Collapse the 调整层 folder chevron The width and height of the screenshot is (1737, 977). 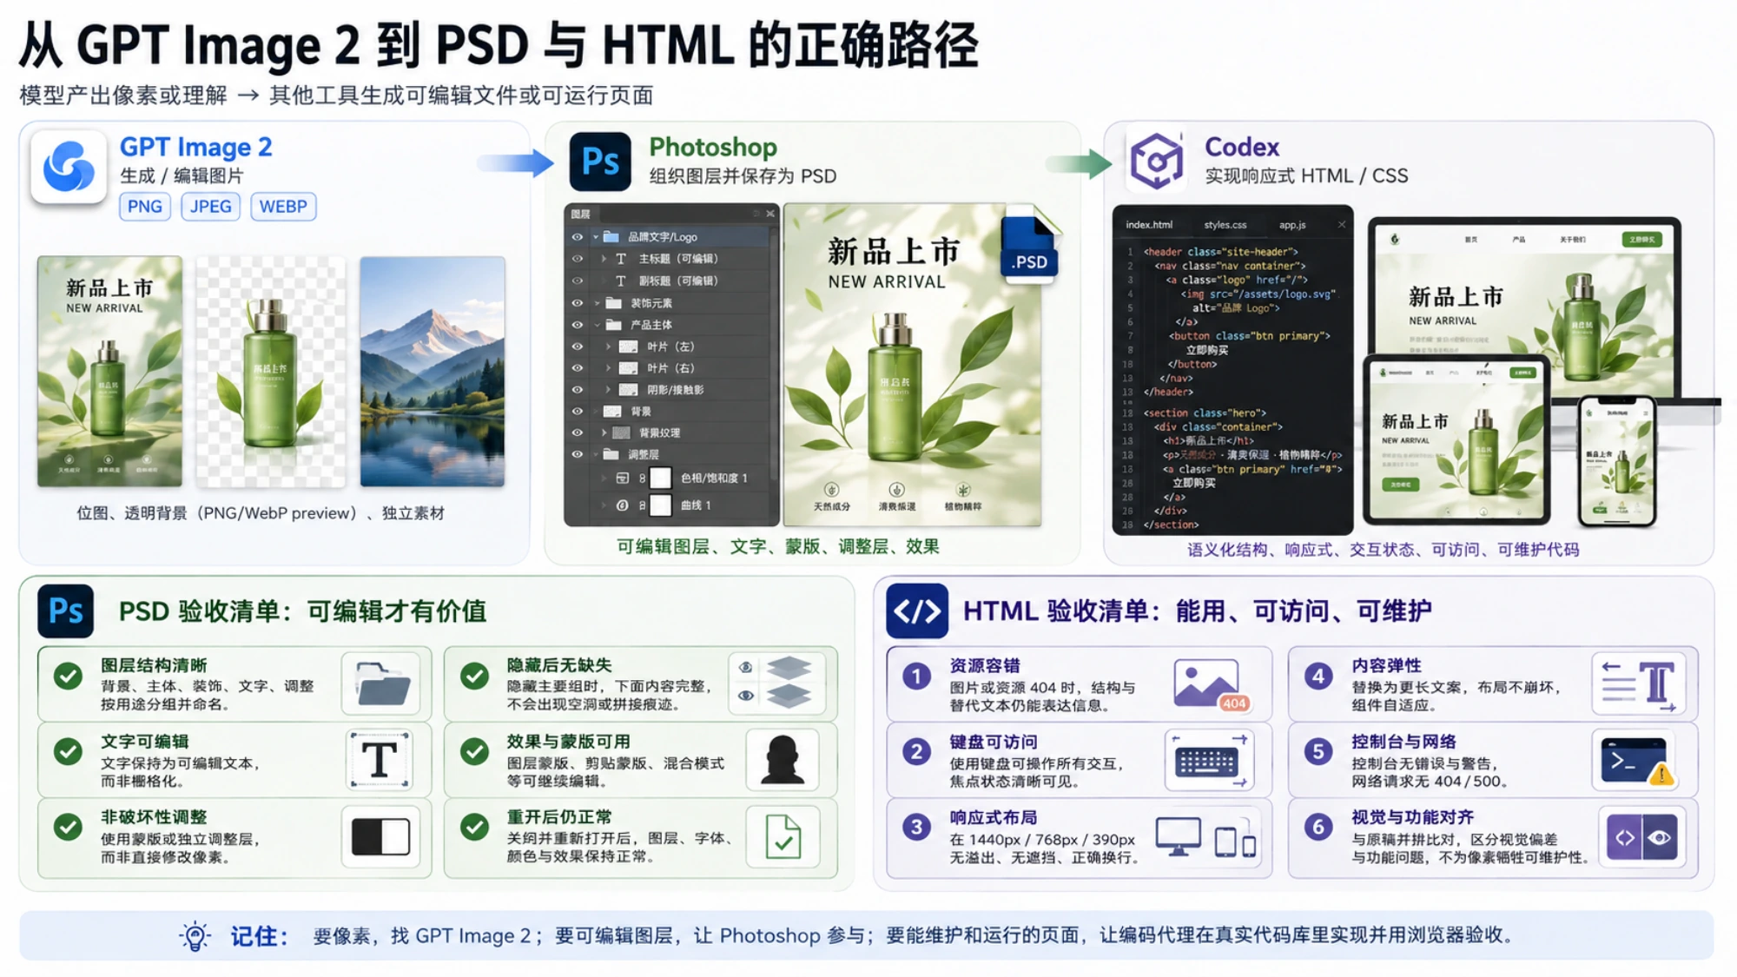[597, 454]
